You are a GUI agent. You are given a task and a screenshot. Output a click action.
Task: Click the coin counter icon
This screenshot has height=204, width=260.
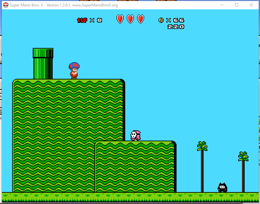coord(161,20)
